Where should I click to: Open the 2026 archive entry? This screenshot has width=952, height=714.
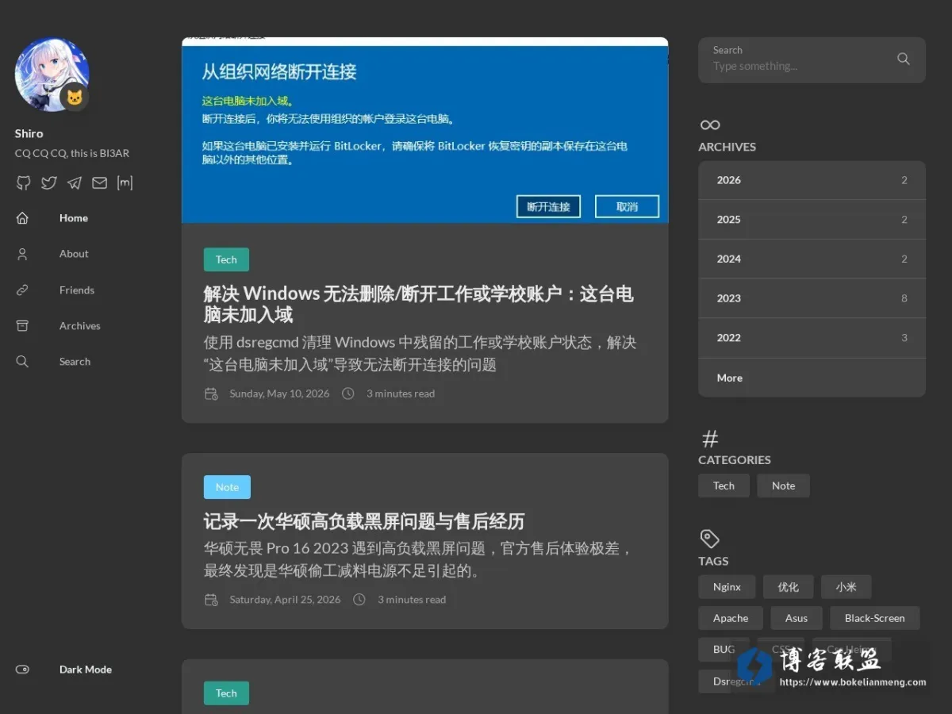pos(812,180)
